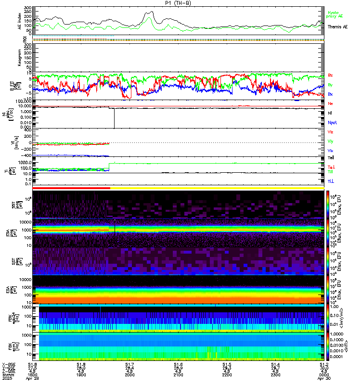This screenshot has height=385, width=361.
Task: Click the X-GSE value 51.6
Action: 178,364
